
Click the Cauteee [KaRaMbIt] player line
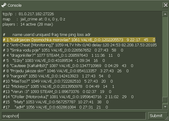coord(68,66)
